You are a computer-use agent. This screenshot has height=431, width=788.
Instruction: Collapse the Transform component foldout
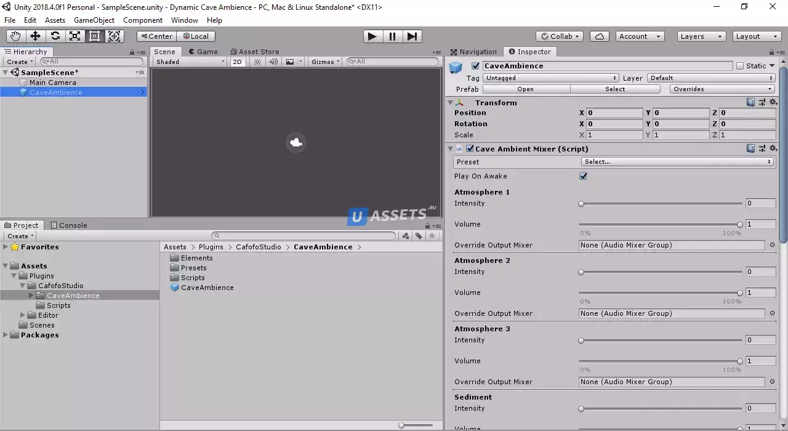point(450,103)
